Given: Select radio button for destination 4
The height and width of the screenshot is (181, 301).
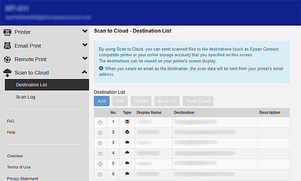Looking at the screenshot, I should (100, 154).
